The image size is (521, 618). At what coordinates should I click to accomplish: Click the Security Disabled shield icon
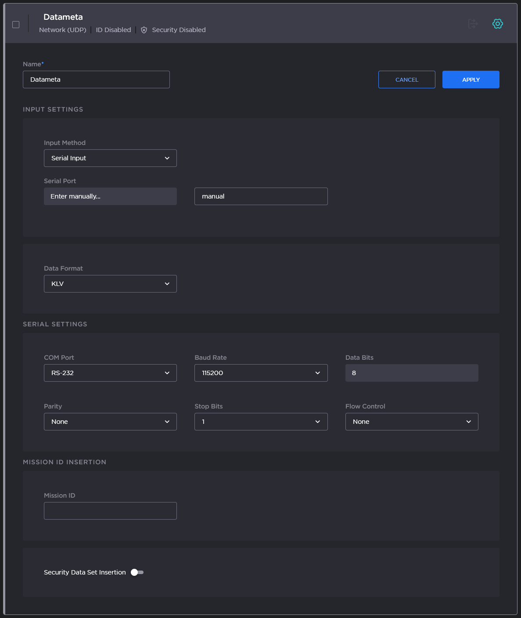[x=144, y=30]
